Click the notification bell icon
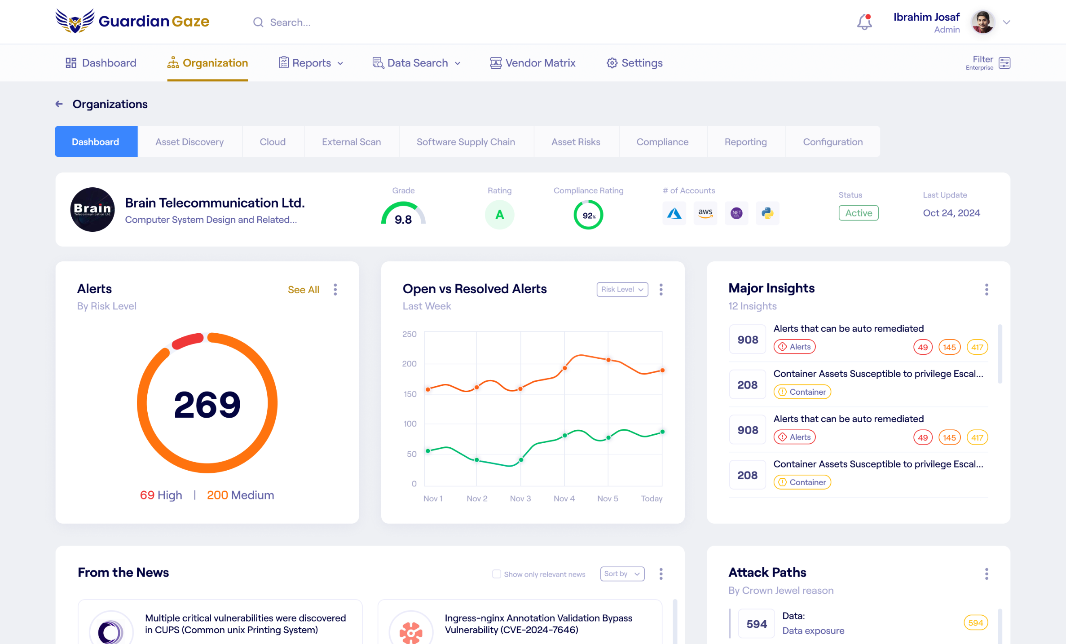1066x644 pixels. (864, 22)
